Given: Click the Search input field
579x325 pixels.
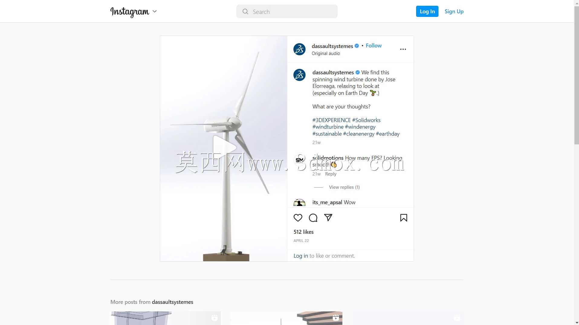Looking at the screenshot, I should (x=287, y=11).
